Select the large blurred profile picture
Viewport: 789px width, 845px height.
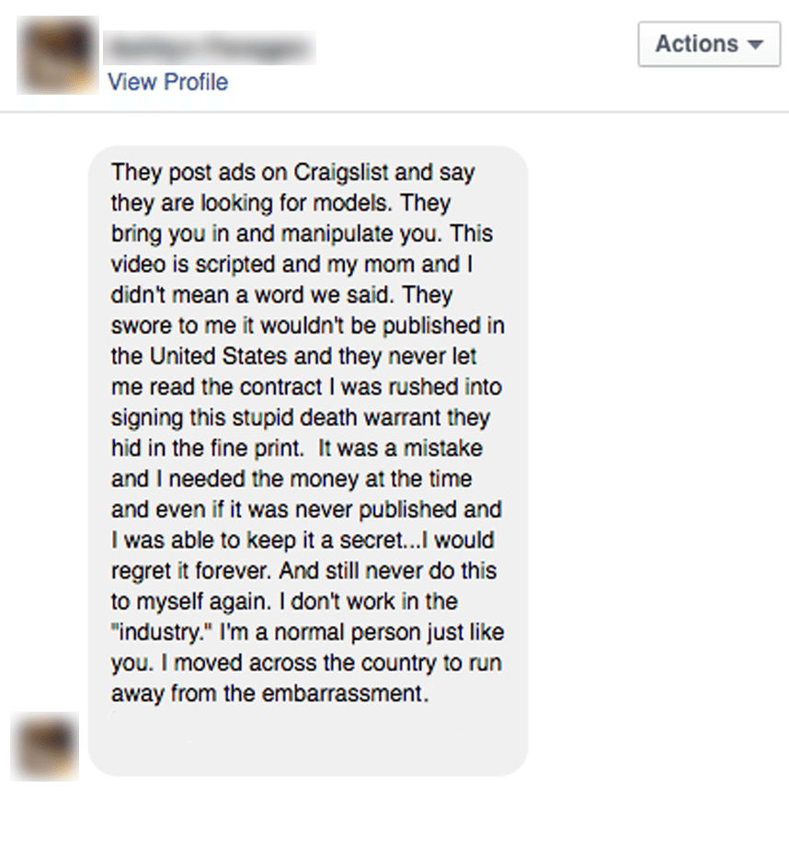[58, 55]
